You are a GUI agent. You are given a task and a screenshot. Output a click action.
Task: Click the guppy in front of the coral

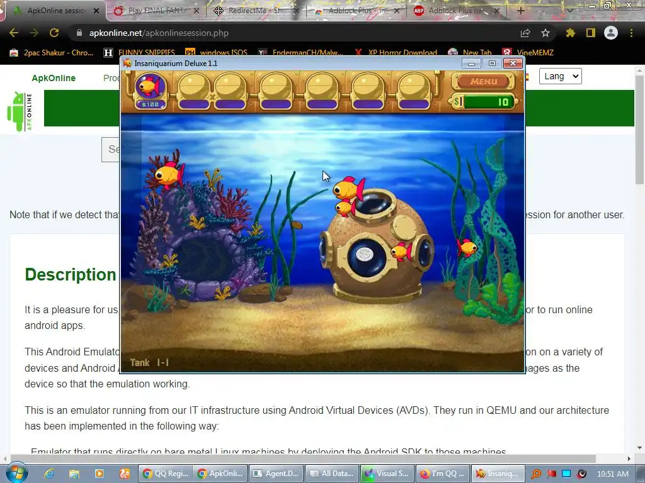169,174
